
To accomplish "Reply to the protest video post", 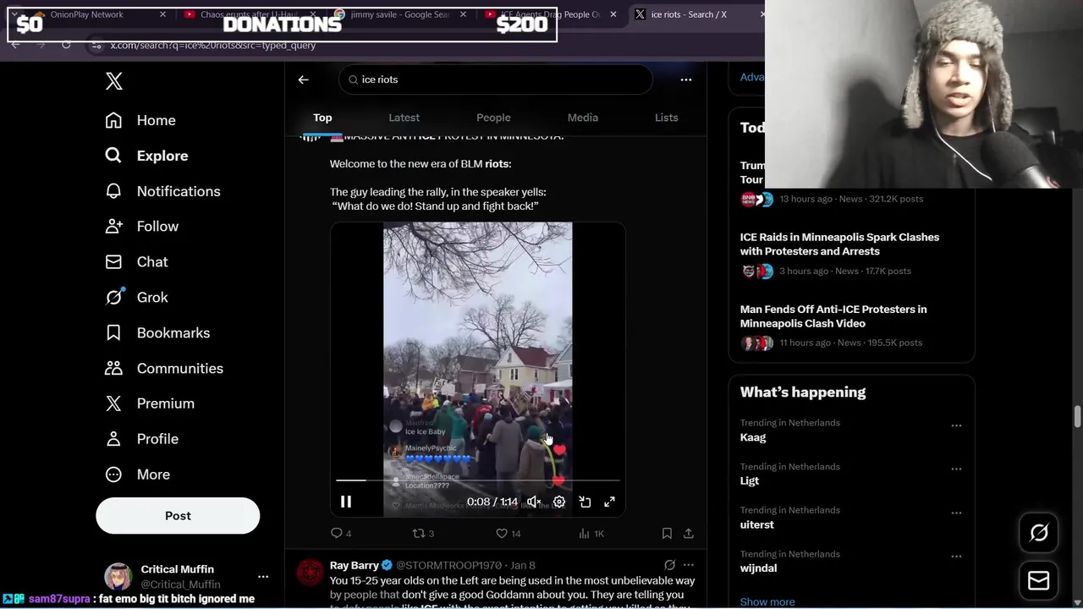I will tap(341, 534).
